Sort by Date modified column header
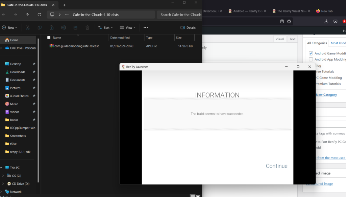The height and width of the screenshot is (197, 346). (x=120, y=38)
